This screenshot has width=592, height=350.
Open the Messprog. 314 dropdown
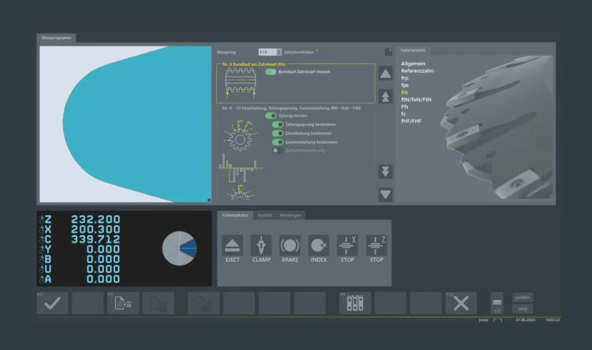click(x=279, y=52)
